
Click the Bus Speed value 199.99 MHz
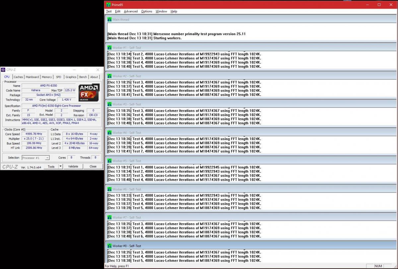tap(34, 143)
